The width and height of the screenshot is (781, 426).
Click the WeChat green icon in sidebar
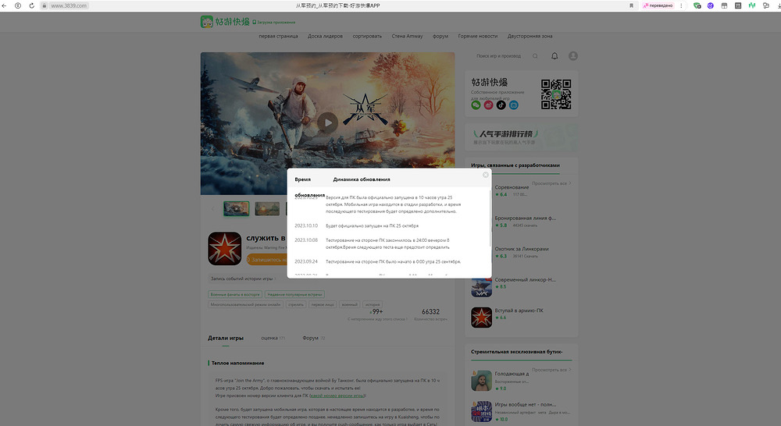coord(476,105)
